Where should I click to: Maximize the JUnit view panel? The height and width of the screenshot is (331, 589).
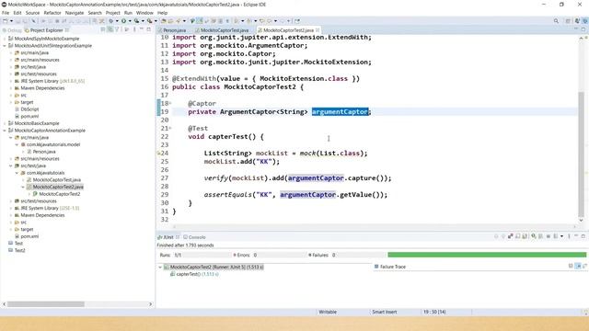[x=583, y=236]
